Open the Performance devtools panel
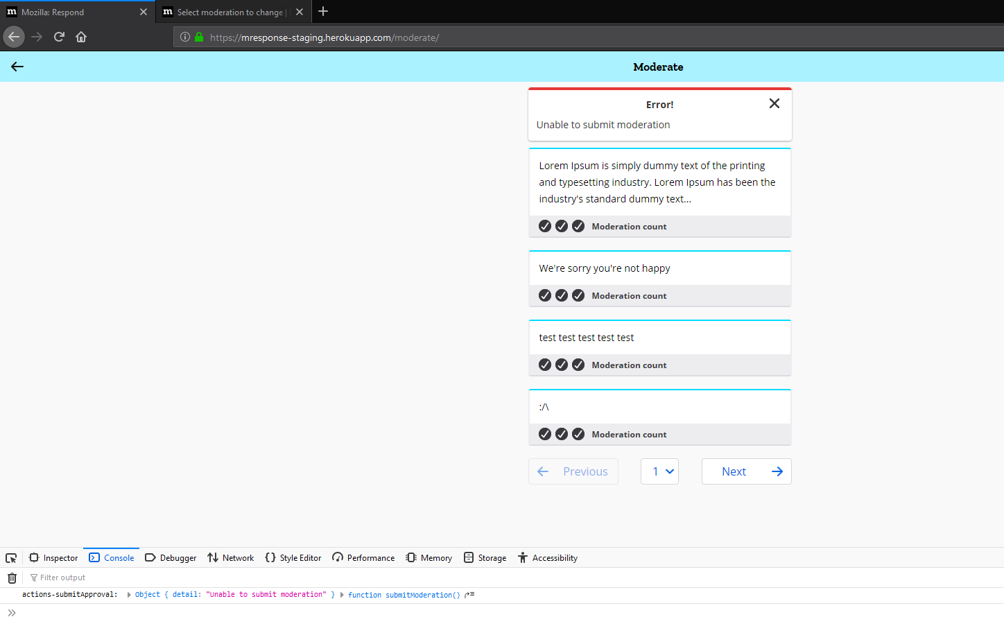 click(363, 558)
